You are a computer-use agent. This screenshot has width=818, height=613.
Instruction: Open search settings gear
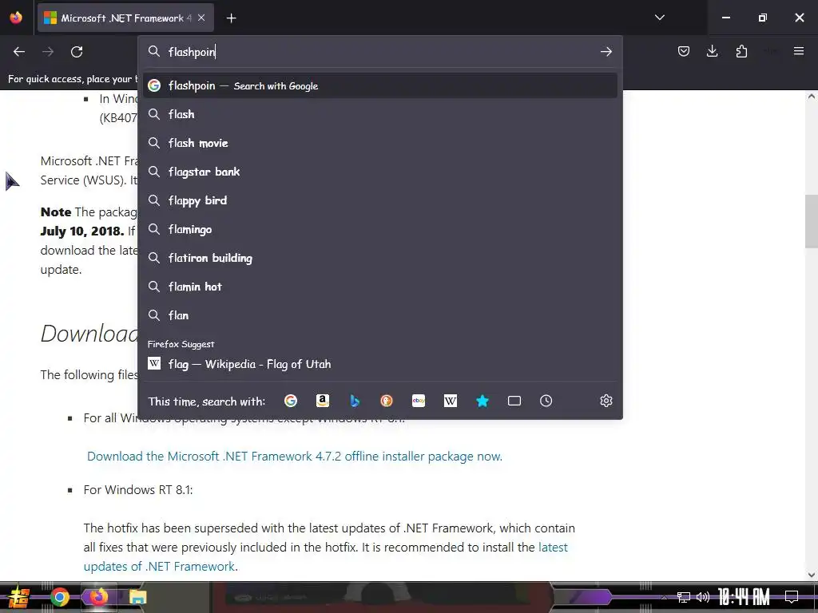pos(606,401)
